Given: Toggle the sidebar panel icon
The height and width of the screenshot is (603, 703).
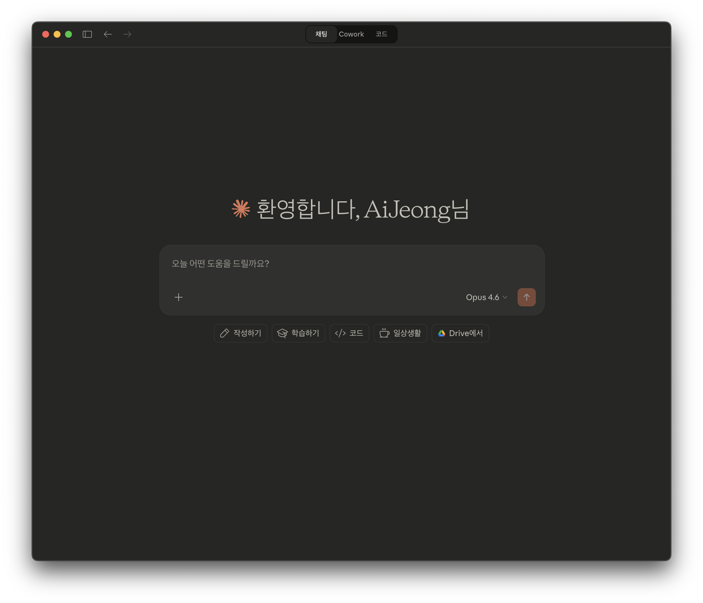Looking at the screenshot, I should (87, 34).
